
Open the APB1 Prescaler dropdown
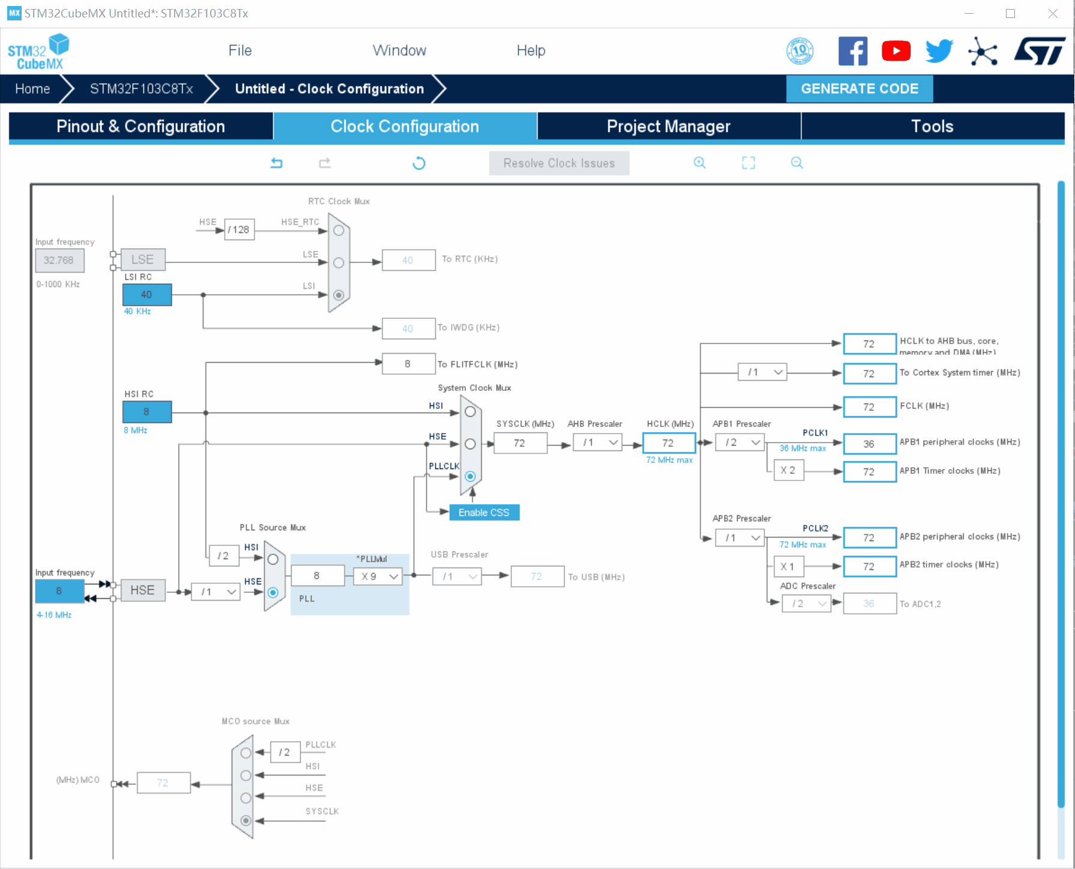[x=740, y=443]
